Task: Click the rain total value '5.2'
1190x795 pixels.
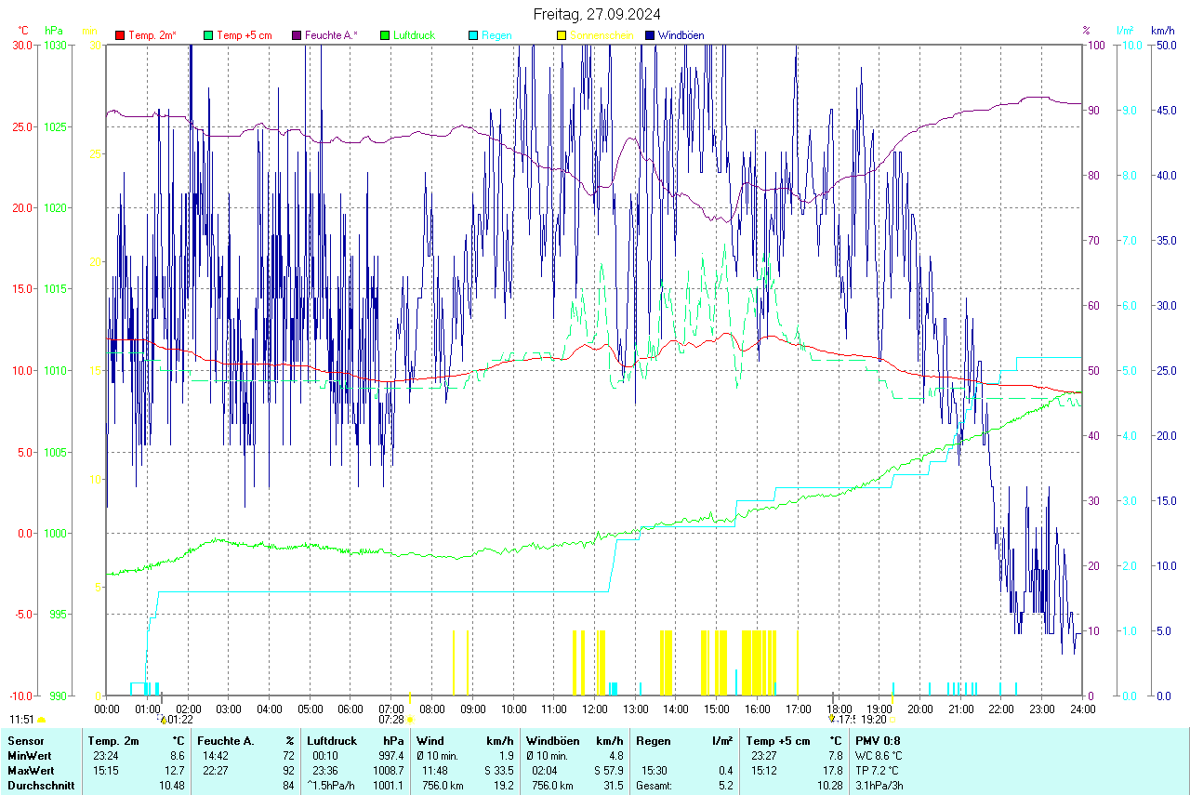Action: 724,786
